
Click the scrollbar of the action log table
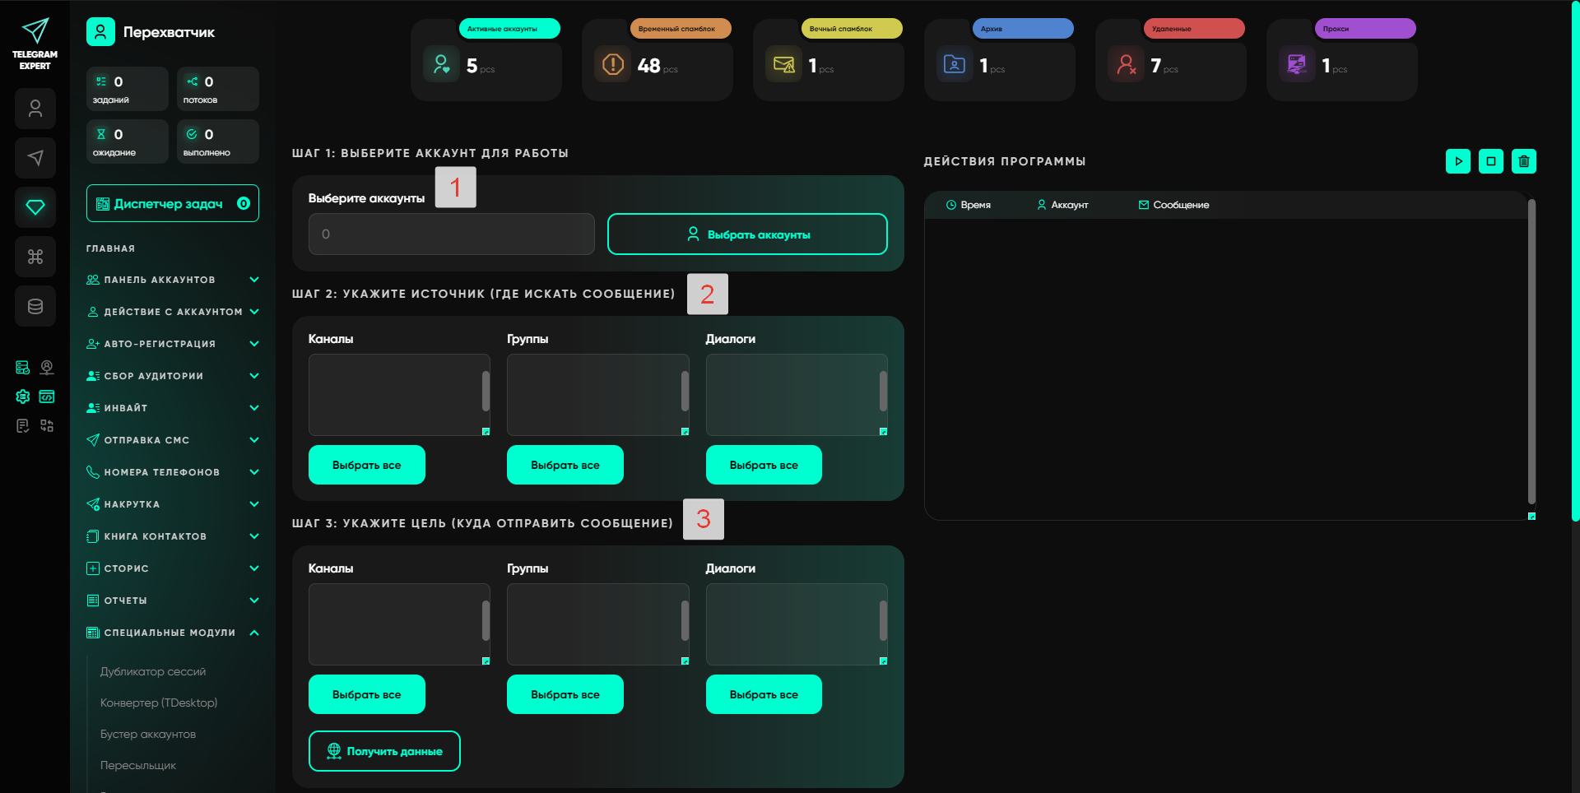tap(1531, 354)
